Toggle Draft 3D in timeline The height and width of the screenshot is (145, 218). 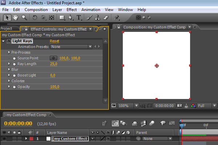[x=123, y=123]
